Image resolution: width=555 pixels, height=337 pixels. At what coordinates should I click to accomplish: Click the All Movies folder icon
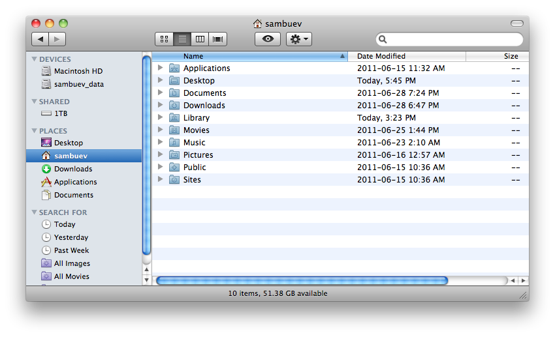click(46, 276)
